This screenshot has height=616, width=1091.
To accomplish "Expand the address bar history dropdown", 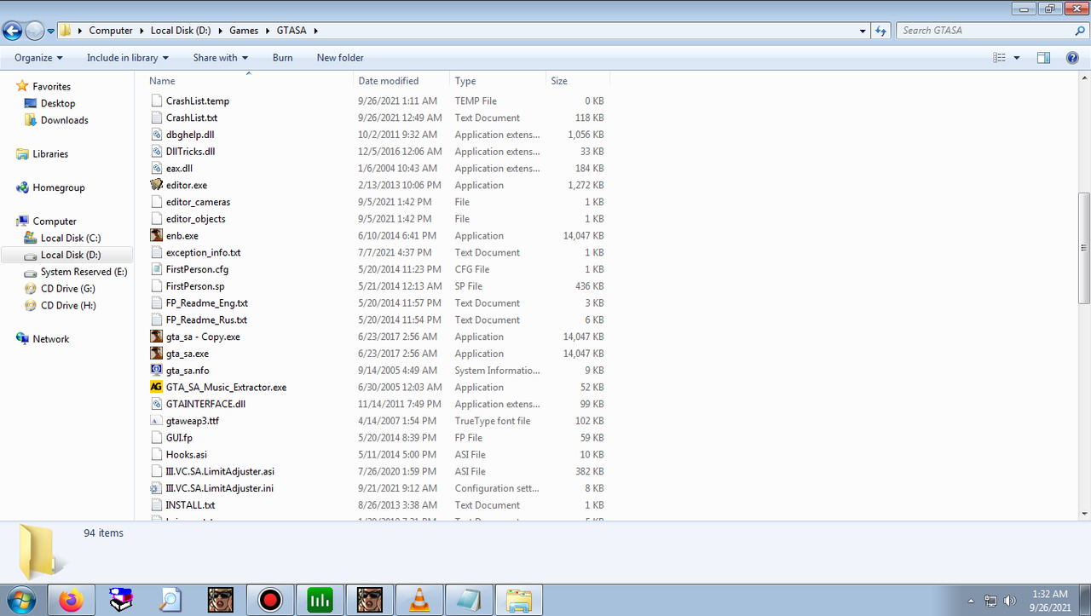I will click(863, 31).
